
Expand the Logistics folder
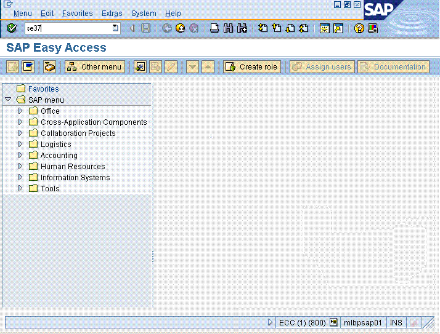click(x=20, y=144)
